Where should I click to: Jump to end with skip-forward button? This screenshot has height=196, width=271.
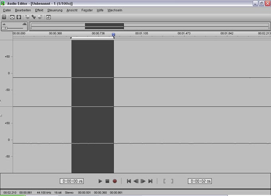150,181
